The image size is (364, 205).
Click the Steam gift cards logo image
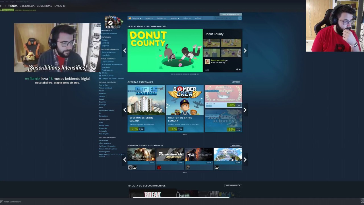tap(114, 22)
